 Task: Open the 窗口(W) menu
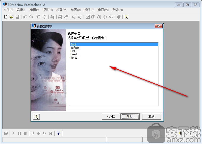point(104,10)
